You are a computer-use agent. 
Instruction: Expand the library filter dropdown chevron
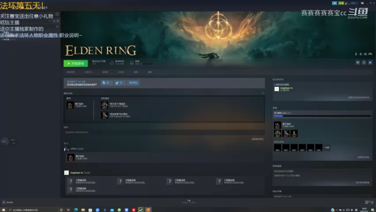[x=50, y=21]
